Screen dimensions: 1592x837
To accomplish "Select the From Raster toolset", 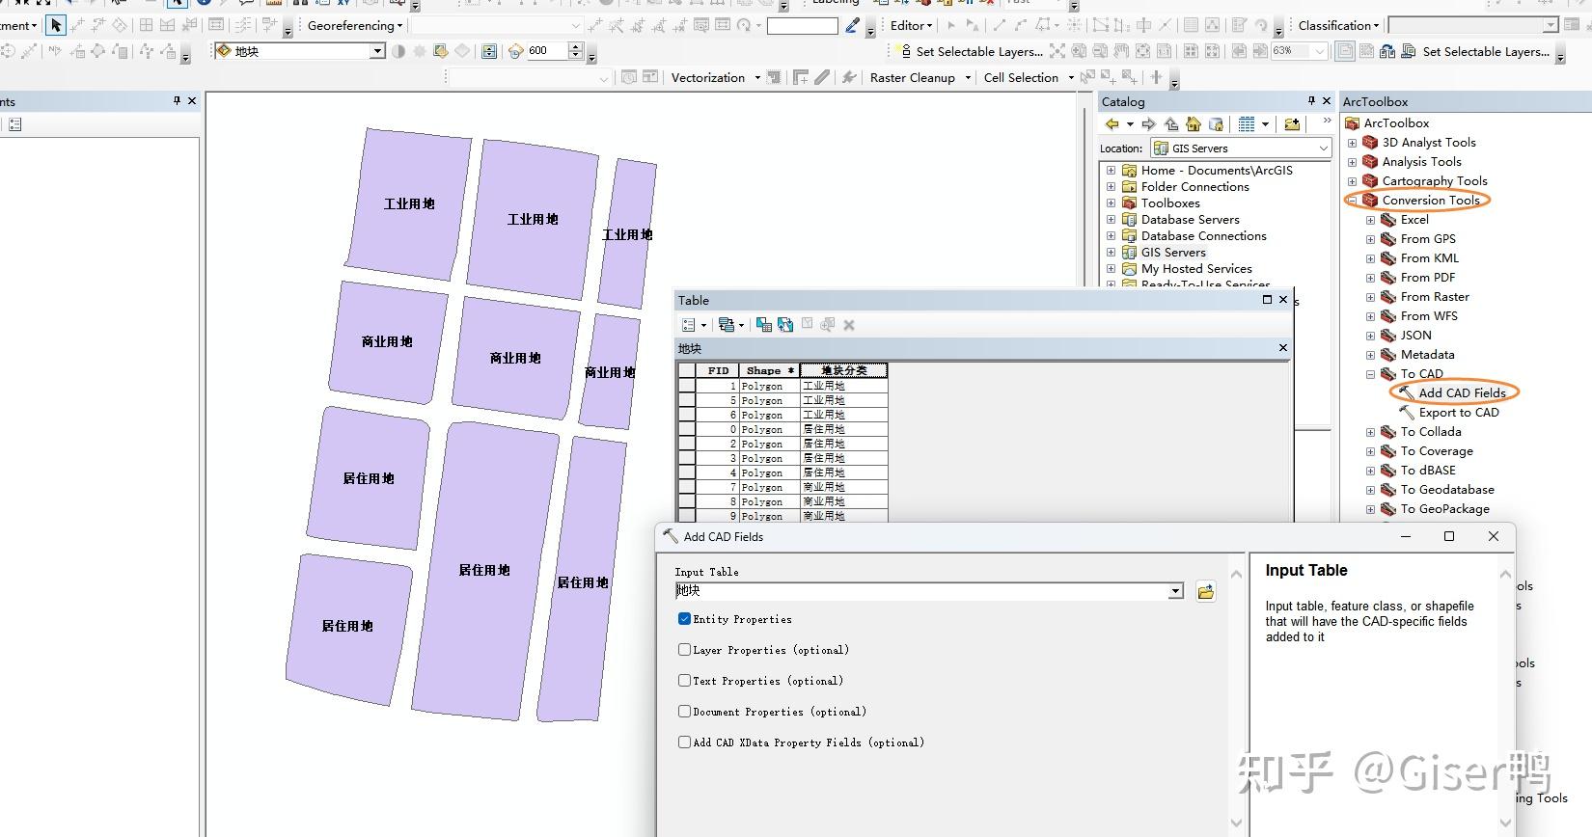I will (1435, 297).
